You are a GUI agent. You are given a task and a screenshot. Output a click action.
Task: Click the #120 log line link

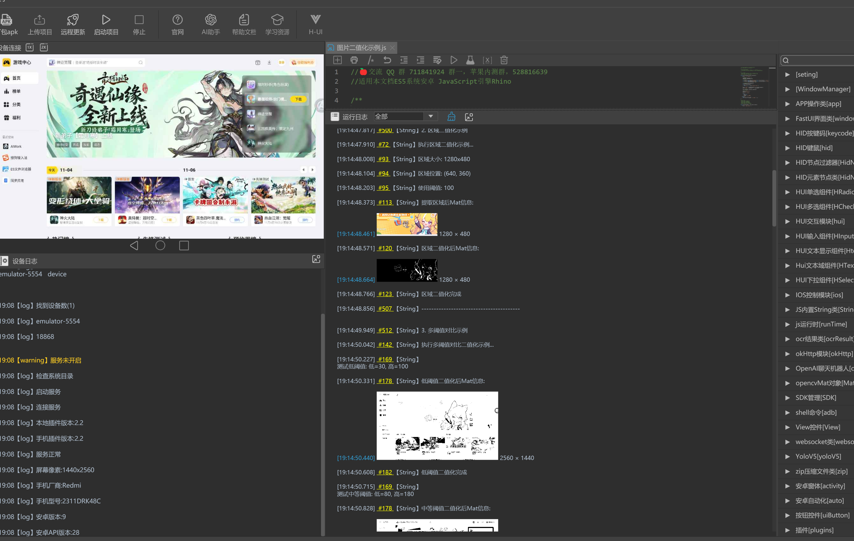coord(385,248)
